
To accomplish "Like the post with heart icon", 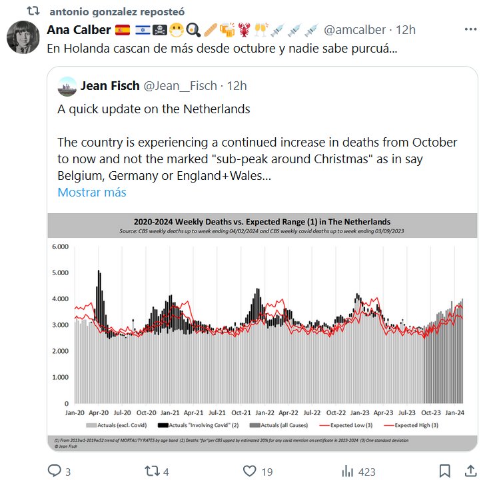I will coord(250,471).
